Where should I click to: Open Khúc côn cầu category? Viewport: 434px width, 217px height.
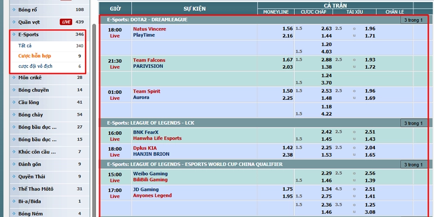click(37, 152)
